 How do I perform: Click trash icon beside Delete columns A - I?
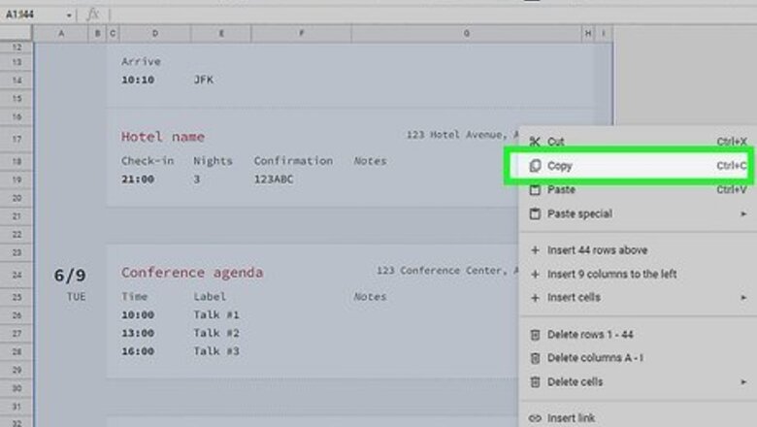click(535, 358)
